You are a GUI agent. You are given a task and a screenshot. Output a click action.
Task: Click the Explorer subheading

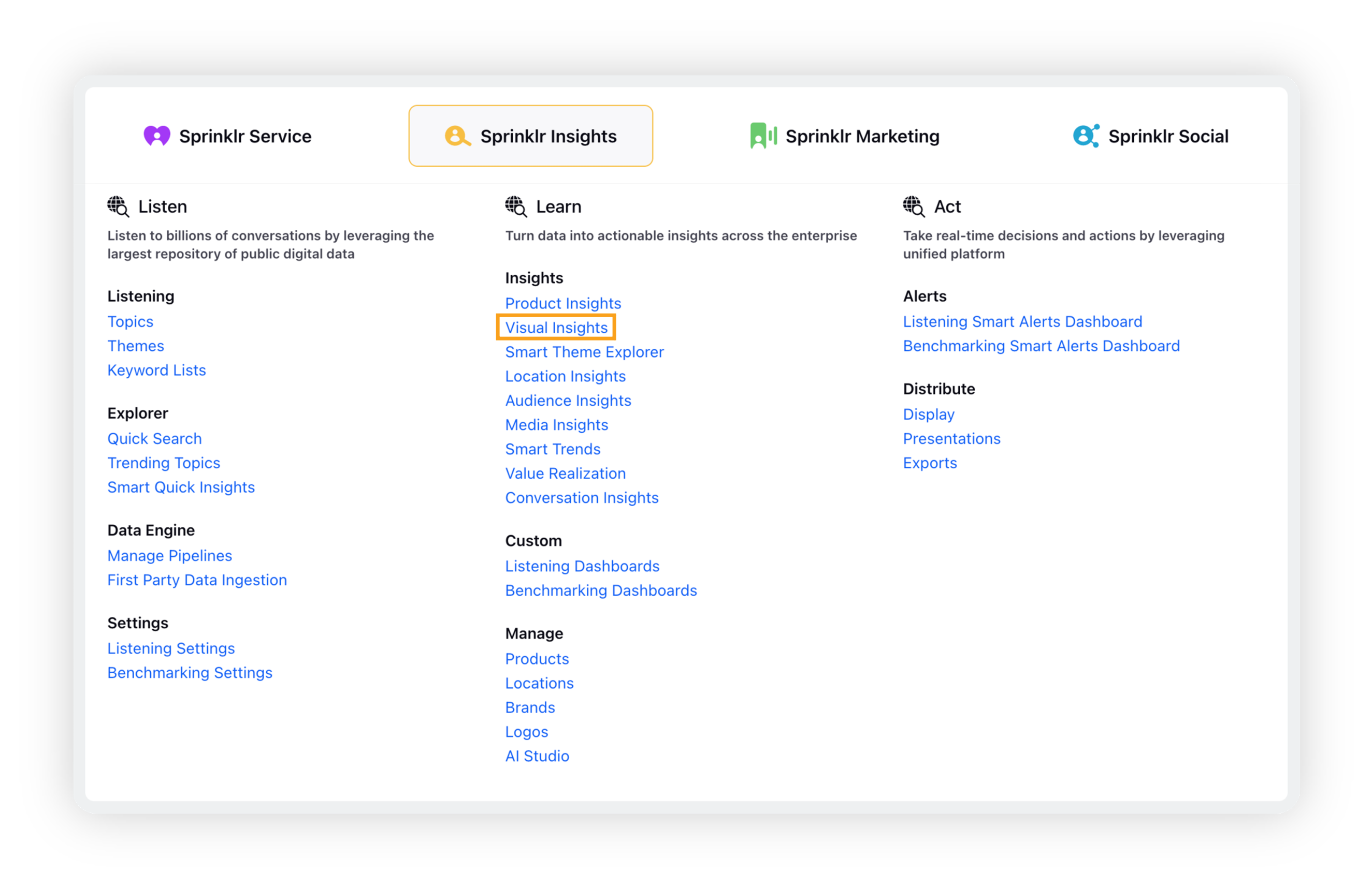pyautogui.click(x=138, y=413)
